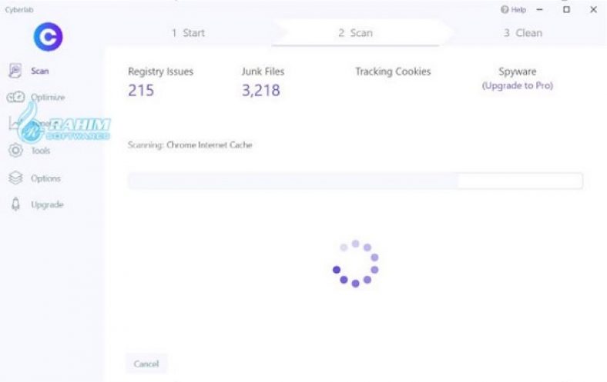This screenshot has width=607, height=382.
Task: Click the Cyberlab C logo
Action: 49,36
